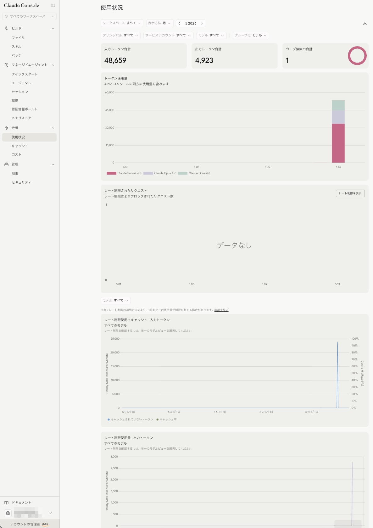Click the Opus 4.6 green bar segment
Viewport: 373px width, 528px height.
338,105
